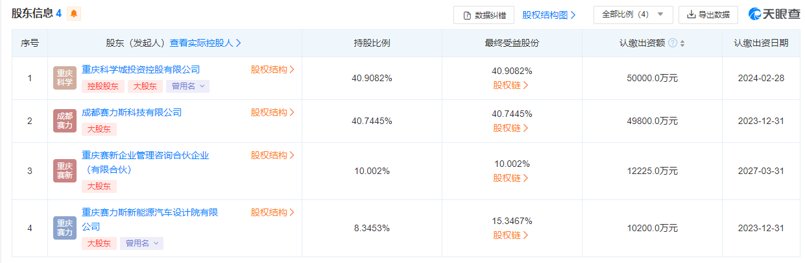Open 股权结构 for 重庆赛力斯新能源汽车设计院
805x263 pixels.
(272, 212)
